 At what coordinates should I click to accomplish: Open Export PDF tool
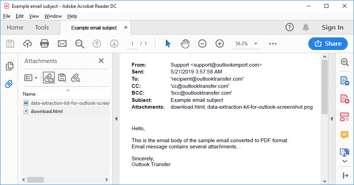pyautogui.click(x=345, y=81)
